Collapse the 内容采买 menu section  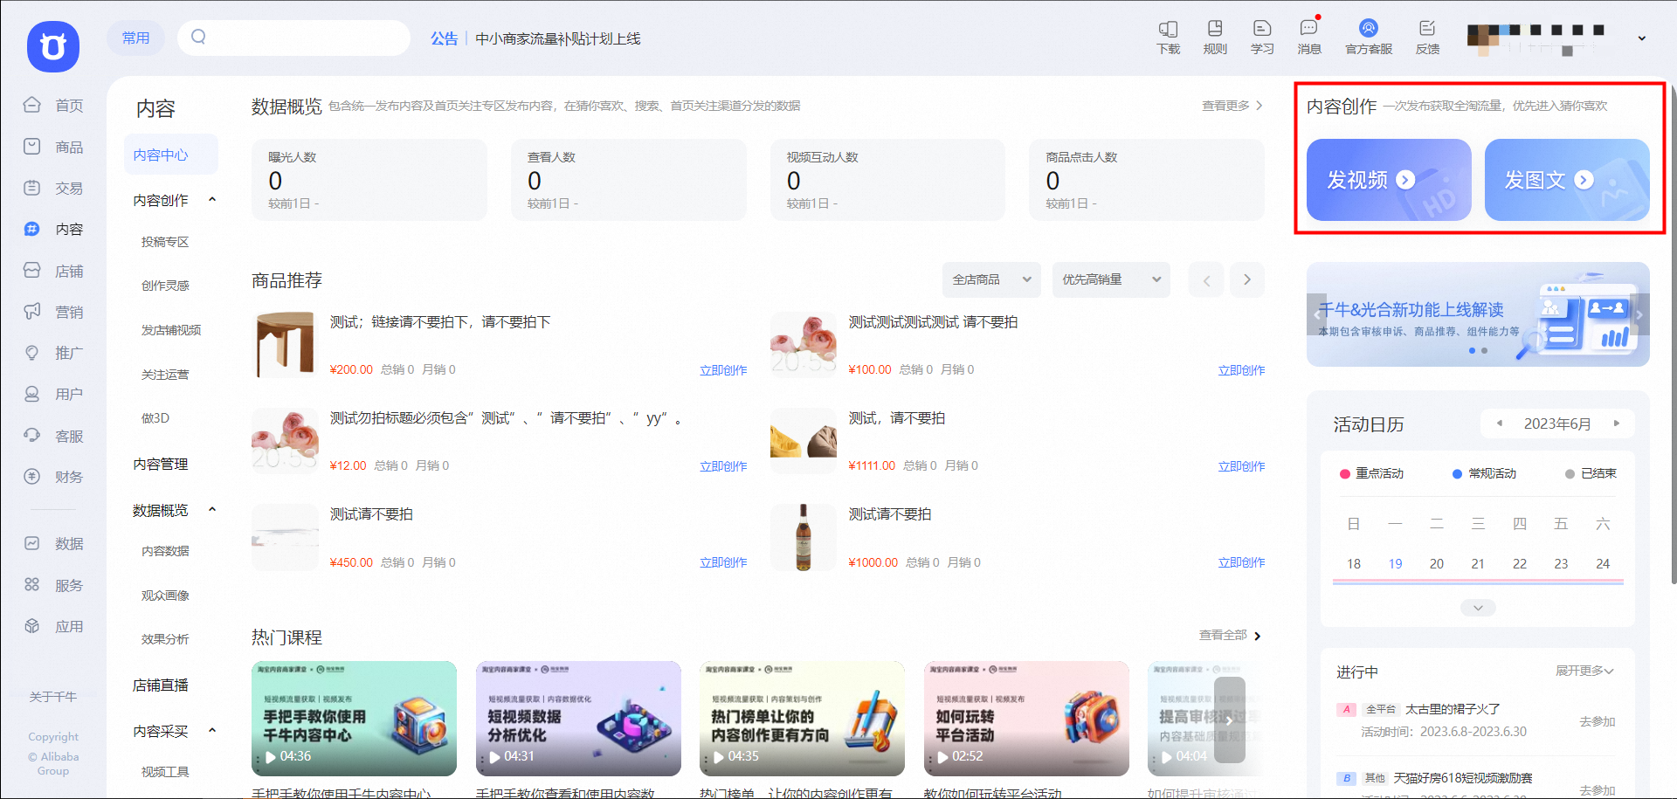coord(212,731)
